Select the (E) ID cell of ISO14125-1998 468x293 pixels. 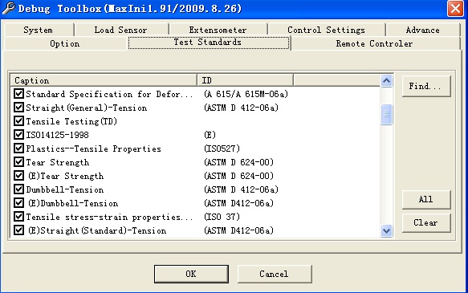tap(210, 135)
